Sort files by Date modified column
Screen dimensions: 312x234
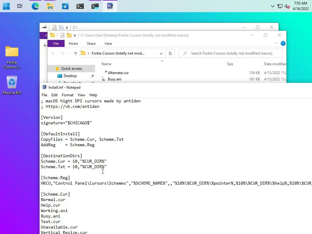(x=275, y=64)
